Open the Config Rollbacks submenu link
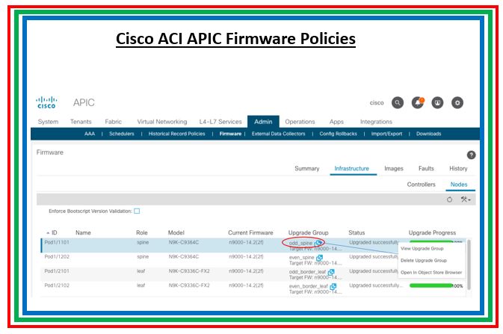 tap(338, 134)
